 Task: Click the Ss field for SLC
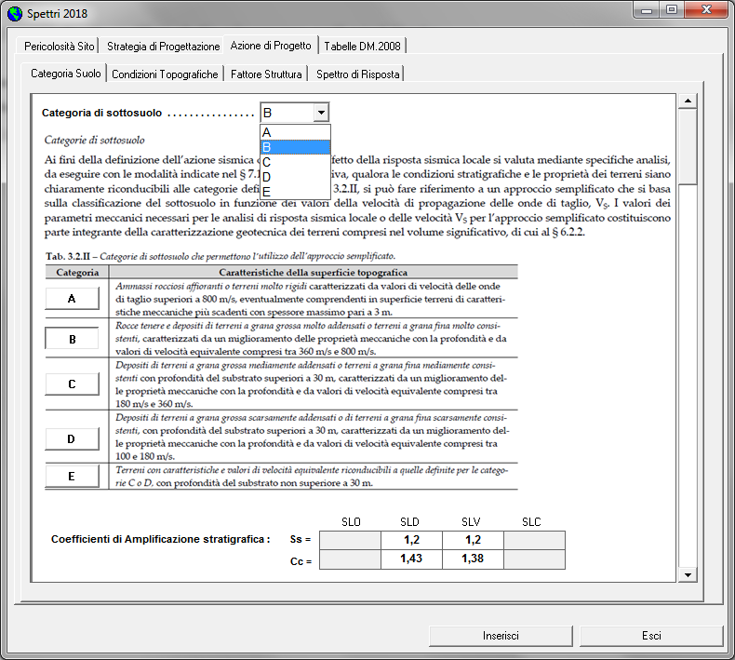pos(534,540)
